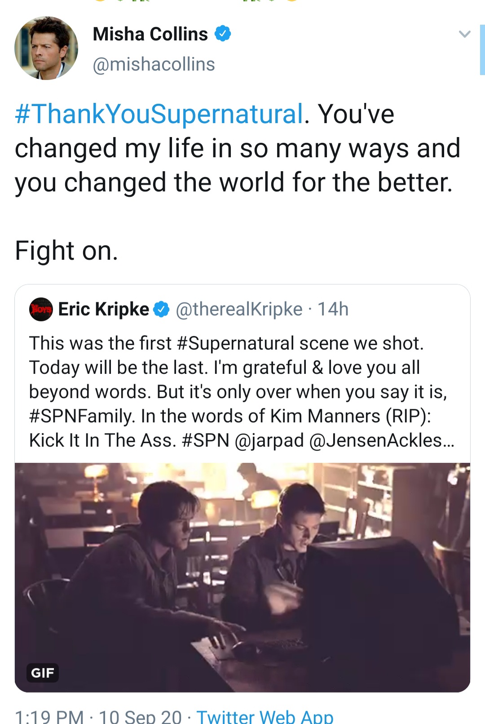Image resolution: width=485 pixels, height=724 pixels.
Task: Click Twitter Web App source link
Action: pyautogui.click(x=265, y=716)
